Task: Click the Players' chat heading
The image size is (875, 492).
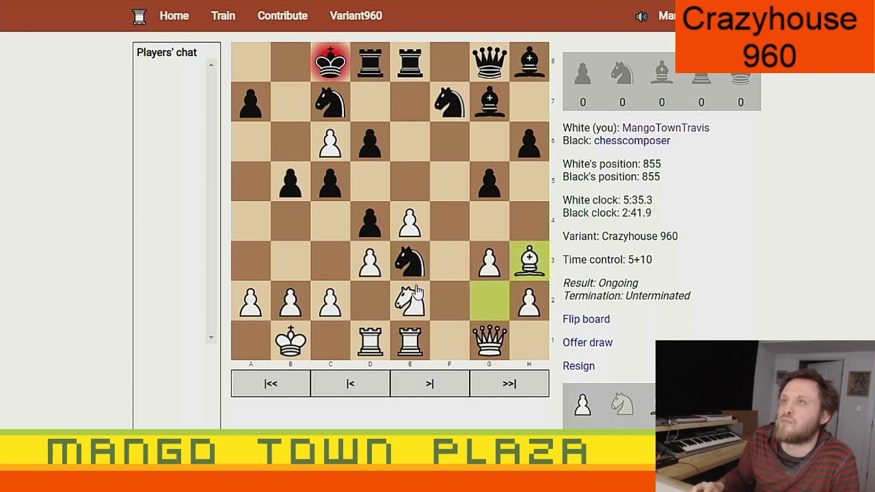Action: (x=167, y=53)
